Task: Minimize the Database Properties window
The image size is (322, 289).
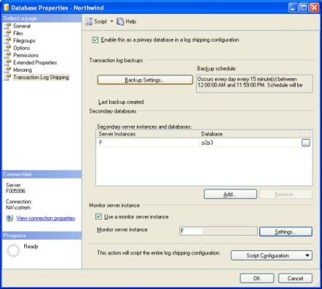Action: tap(293, 8)
